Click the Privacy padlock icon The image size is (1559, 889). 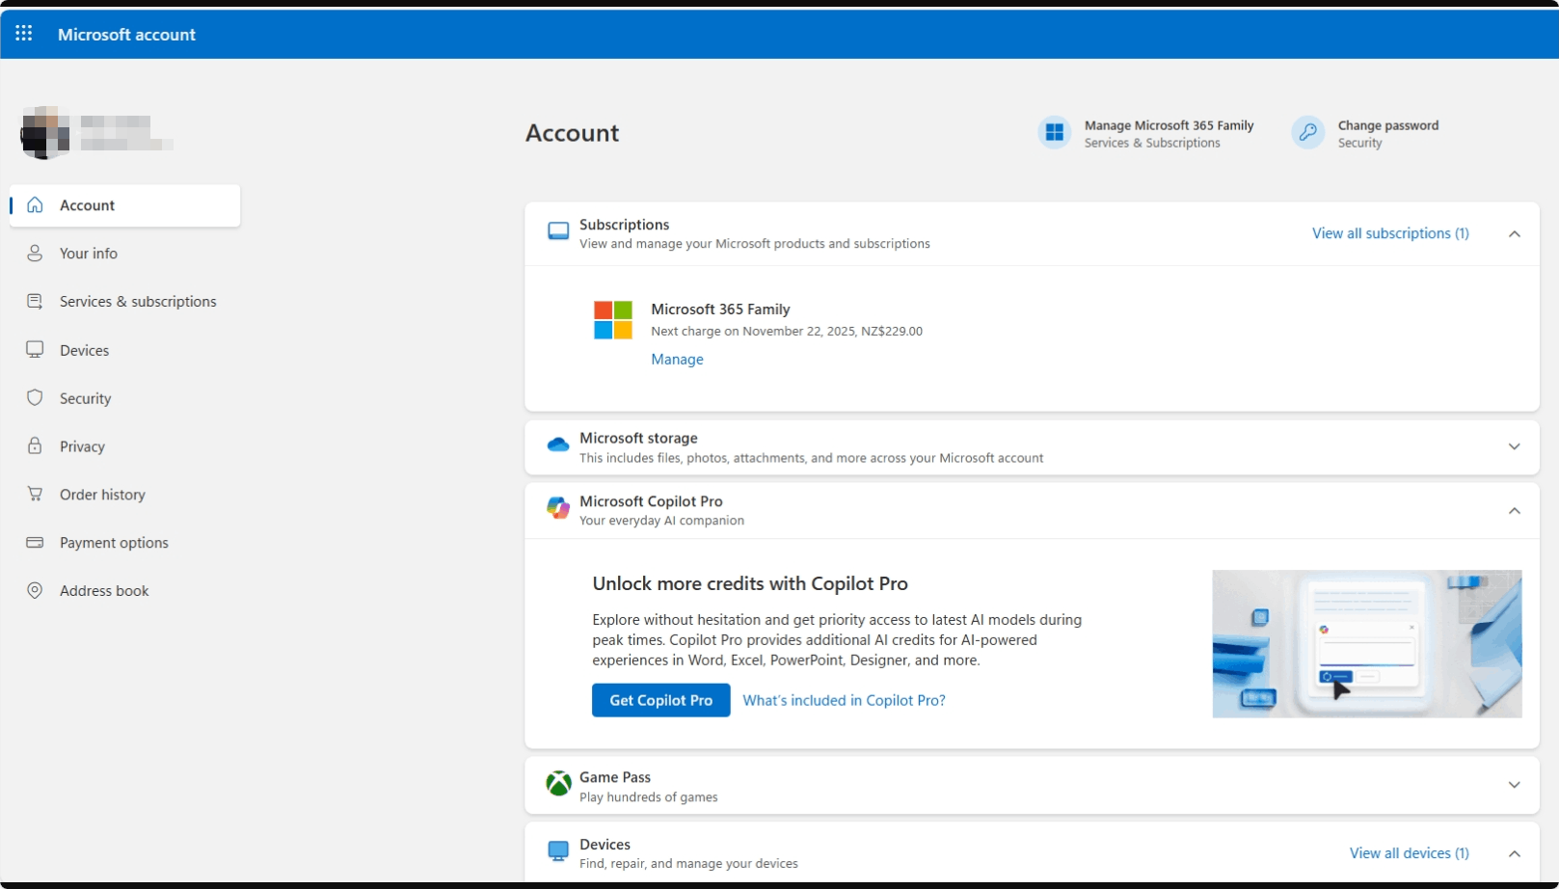coord(35,445)
